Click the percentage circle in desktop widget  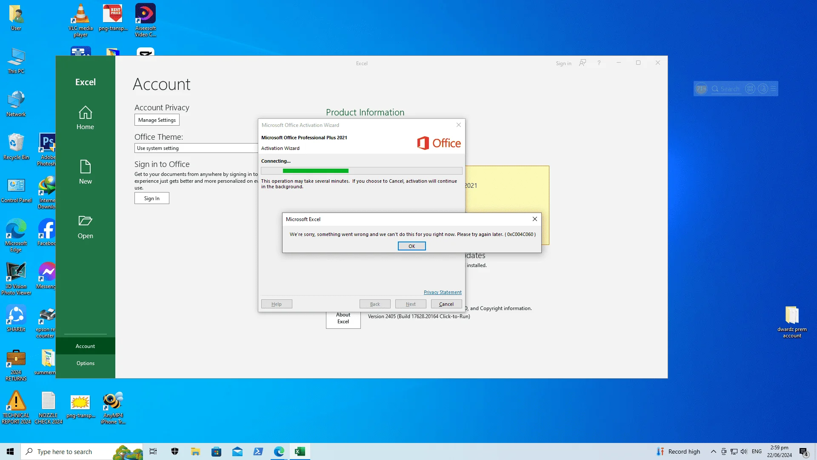[701, 89]
